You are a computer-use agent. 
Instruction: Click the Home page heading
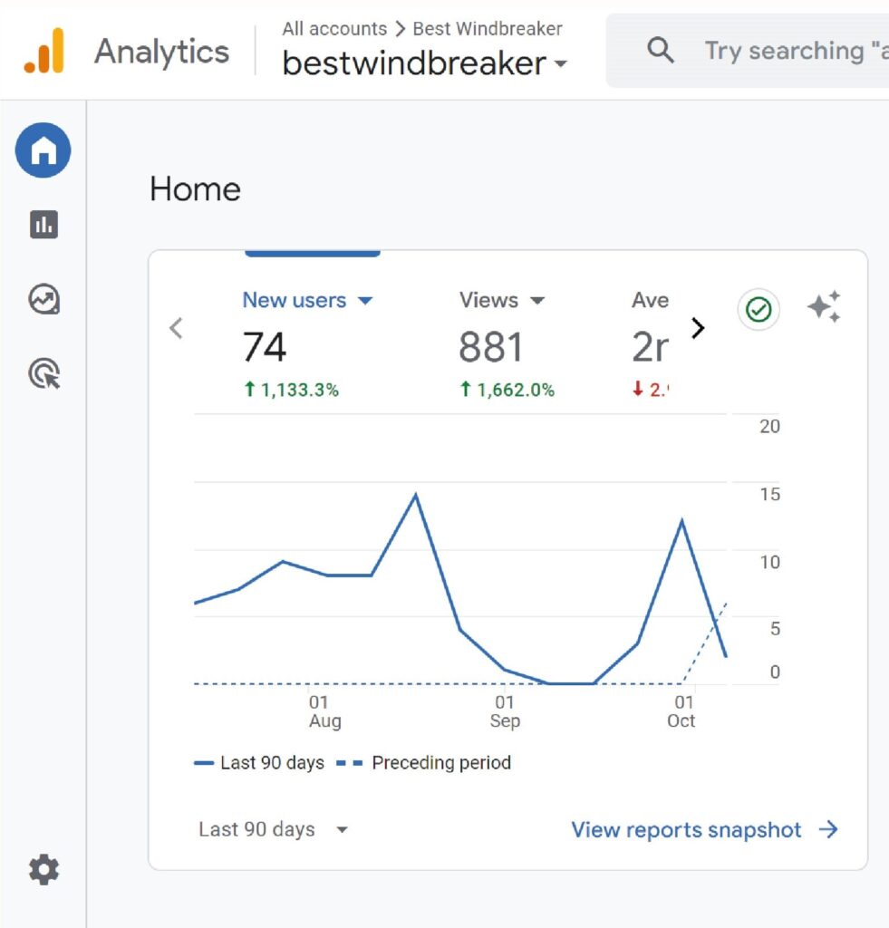[196, 189]
